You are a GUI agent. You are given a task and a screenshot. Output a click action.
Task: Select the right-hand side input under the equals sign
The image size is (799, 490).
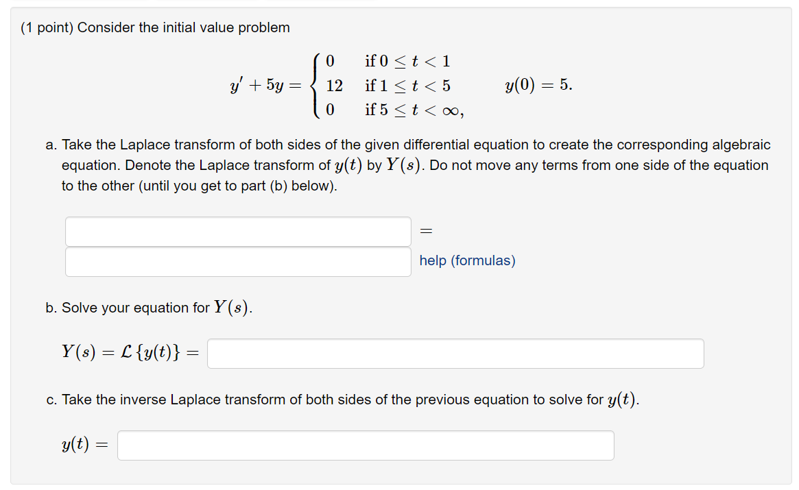coord(238,262)
